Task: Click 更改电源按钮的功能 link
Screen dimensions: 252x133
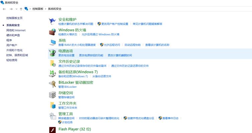Action: 91,55
